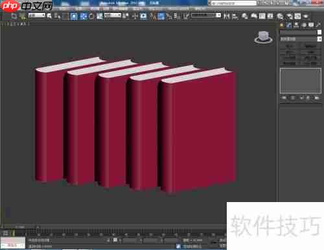Switch to the Modify command panel tab
Viewport: 324px width, 250px height.
point(289,25)
